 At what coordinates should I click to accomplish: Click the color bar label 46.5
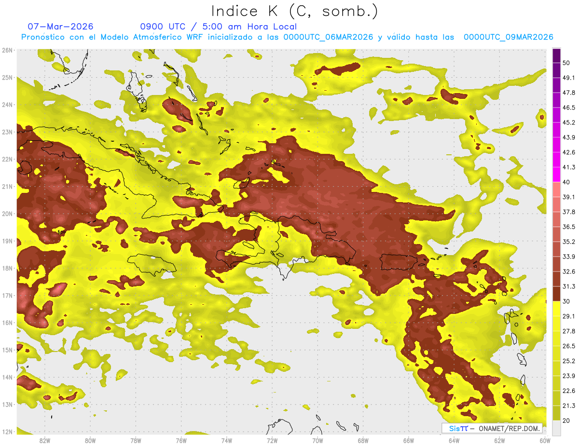569,108
